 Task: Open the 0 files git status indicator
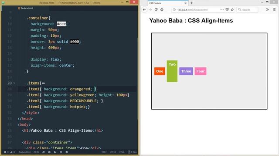tap(132, 152)
